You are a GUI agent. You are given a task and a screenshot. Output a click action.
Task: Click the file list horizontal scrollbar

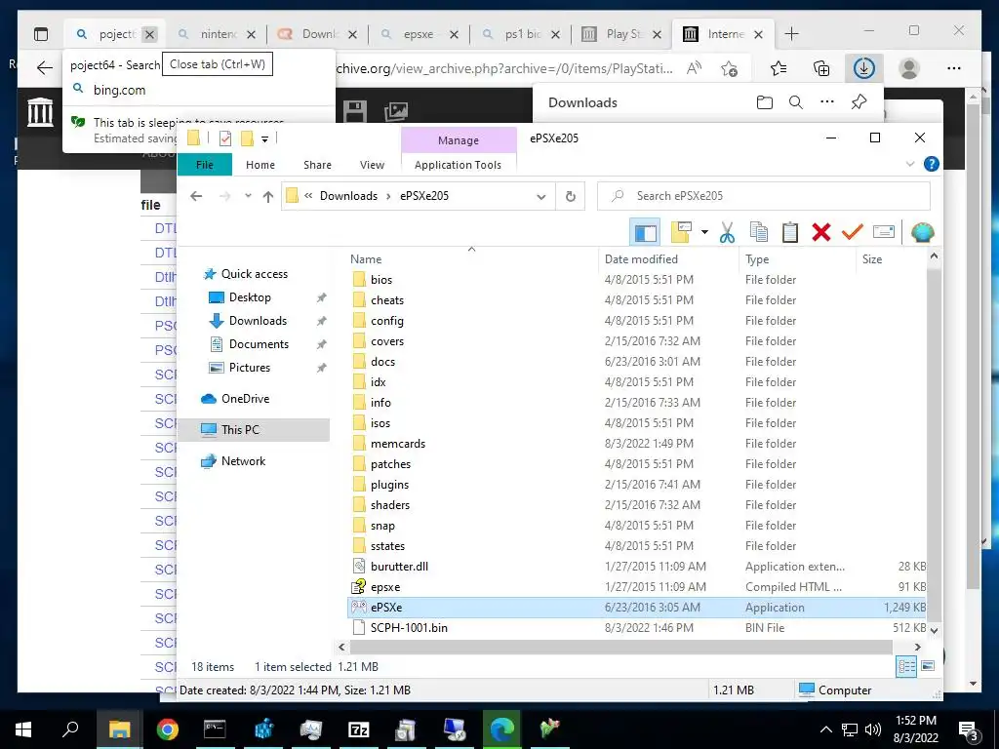coord(620,648)
